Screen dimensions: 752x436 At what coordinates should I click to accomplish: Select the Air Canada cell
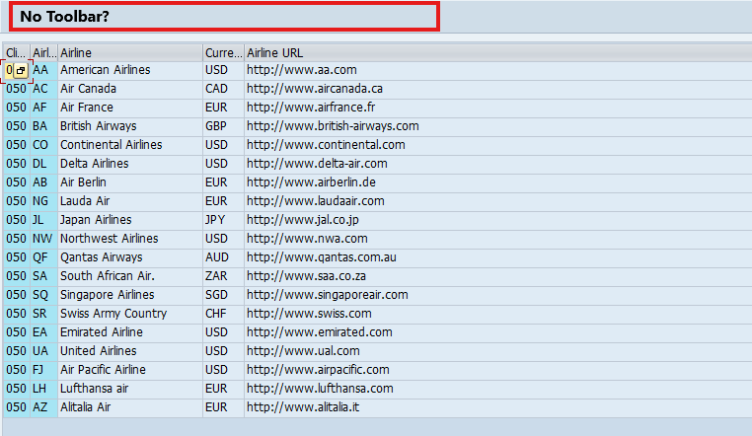pyautogui.click(x=130, y=89)
